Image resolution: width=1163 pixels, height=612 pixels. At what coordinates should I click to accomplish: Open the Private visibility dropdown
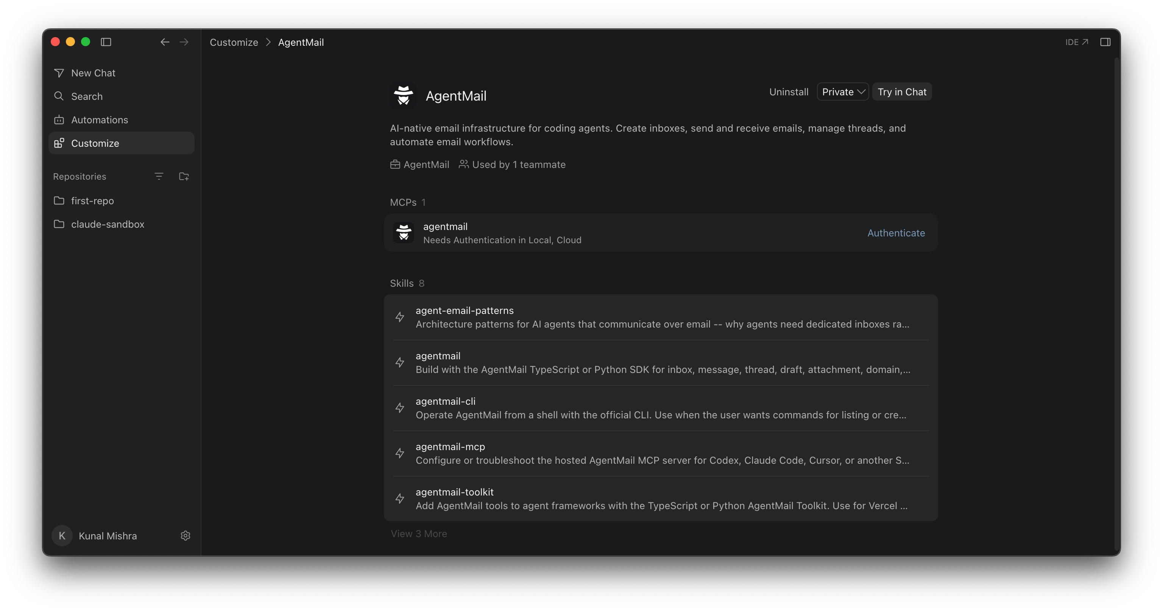[843, 92]
